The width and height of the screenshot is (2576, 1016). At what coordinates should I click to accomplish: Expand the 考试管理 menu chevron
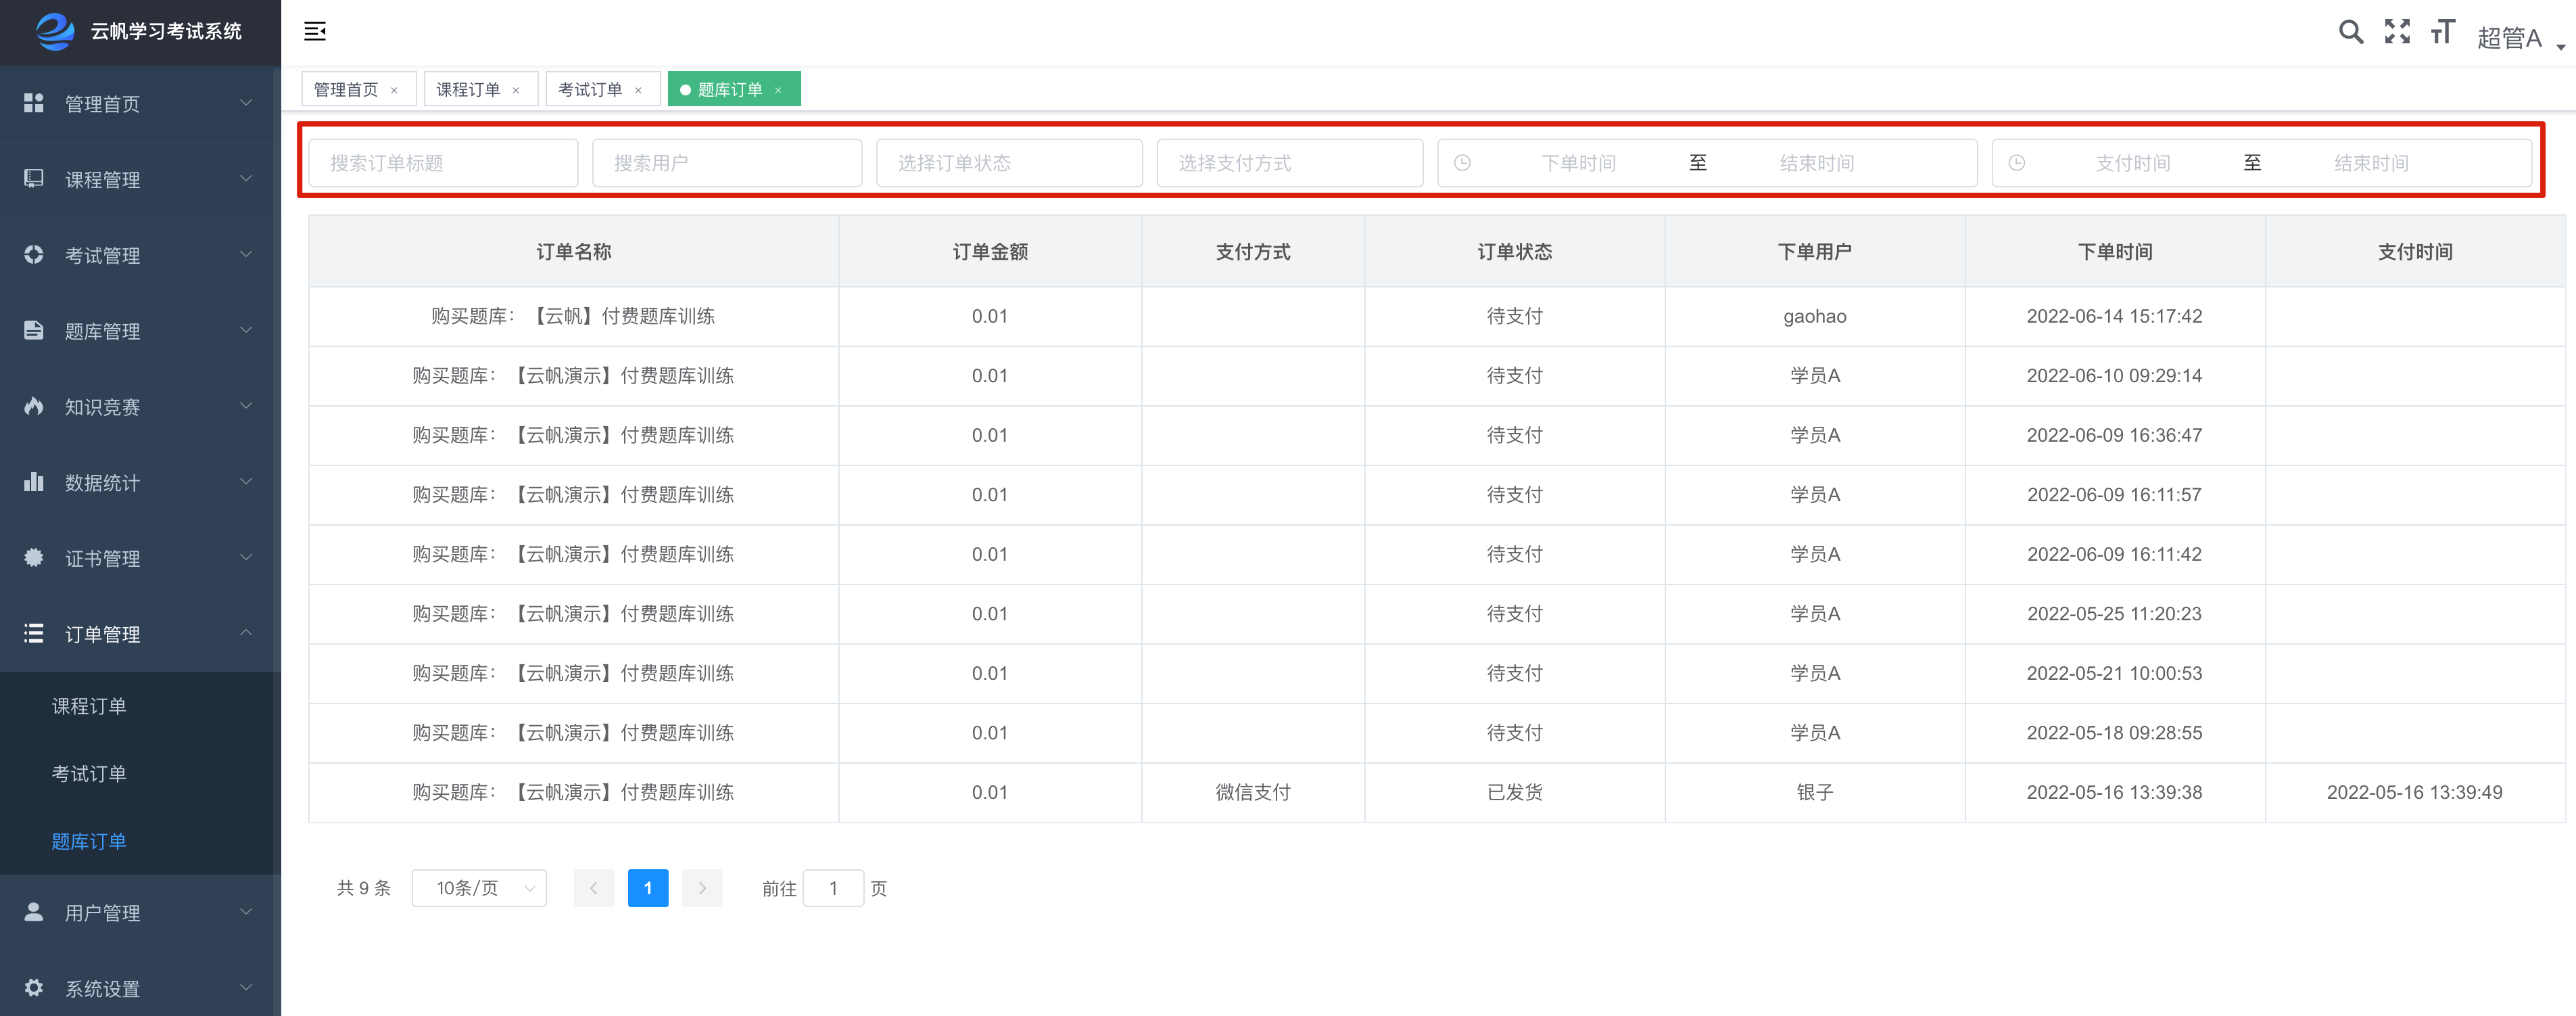tap(246, 254)
